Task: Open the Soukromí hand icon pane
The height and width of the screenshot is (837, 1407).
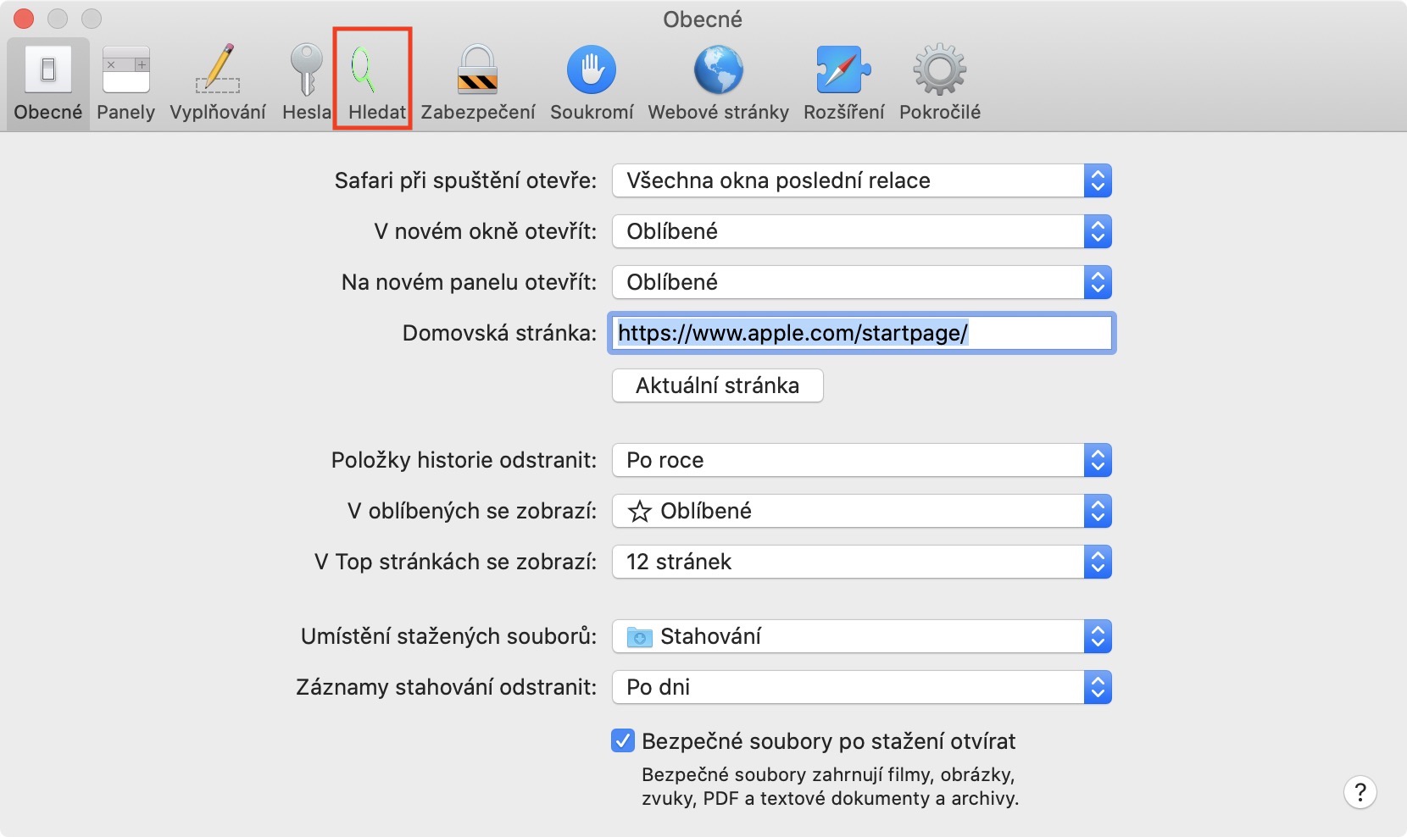Action: [x=592, y=83]
